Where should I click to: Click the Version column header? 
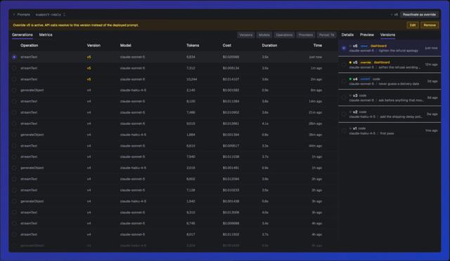(x=94, y=46)
